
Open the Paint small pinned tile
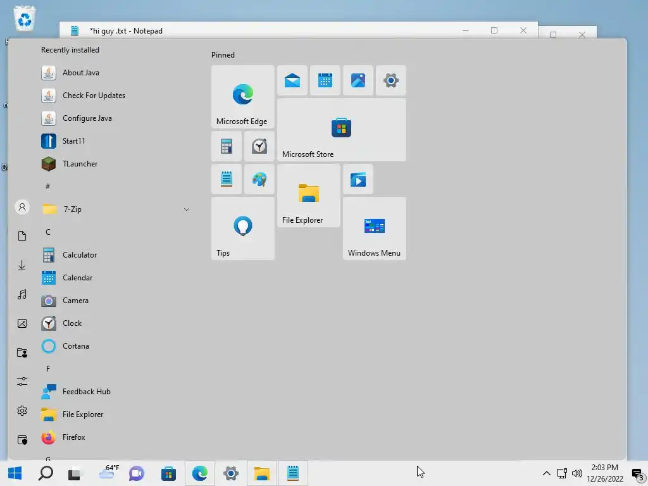coord(259,179)
